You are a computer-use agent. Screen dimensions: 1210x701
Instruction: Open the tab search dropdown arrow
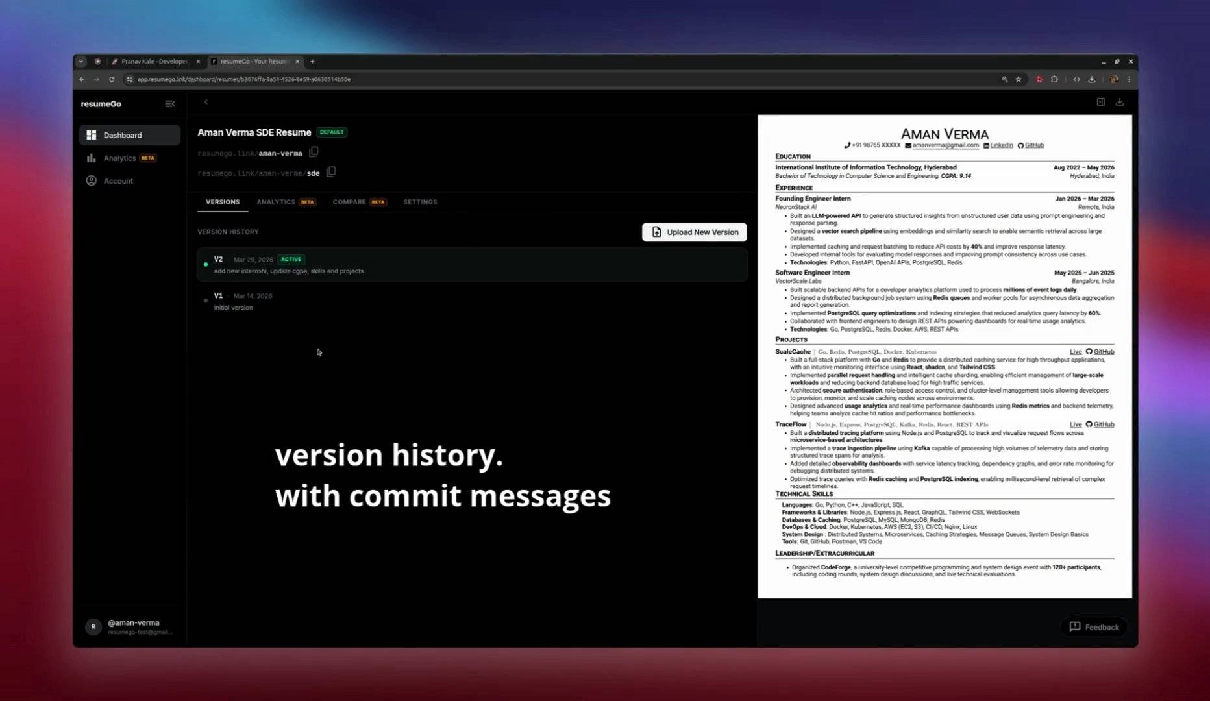(x=81, y=62)
